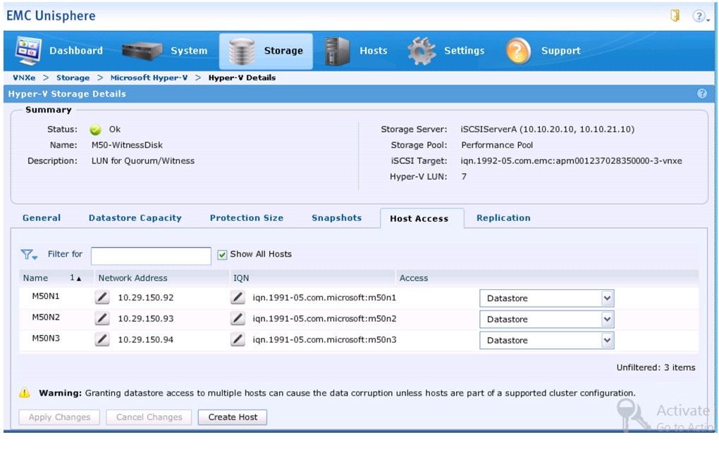Edit IQN for m50n2

[238, 319]
